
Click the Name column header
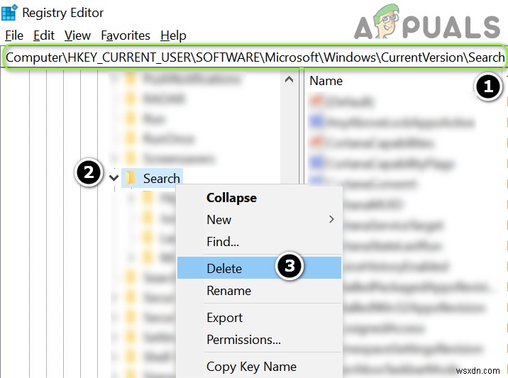(x=326, y=81)
